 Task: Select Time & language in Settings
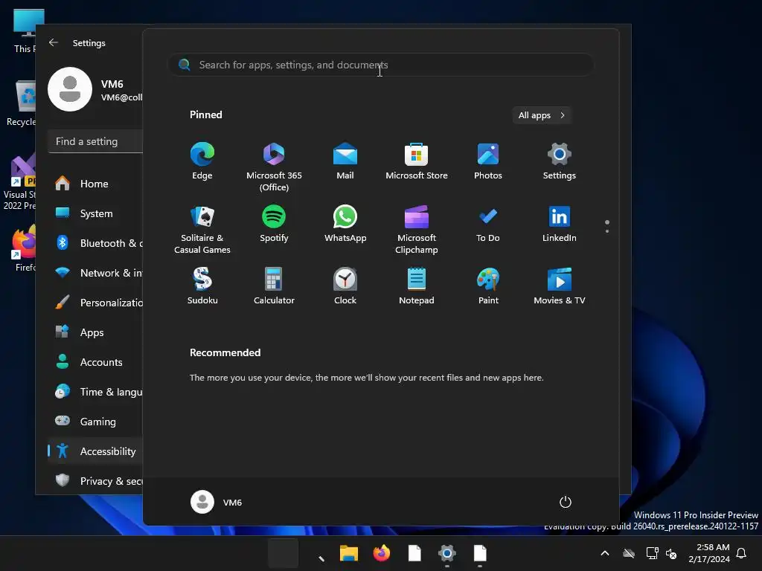(96, 392)
